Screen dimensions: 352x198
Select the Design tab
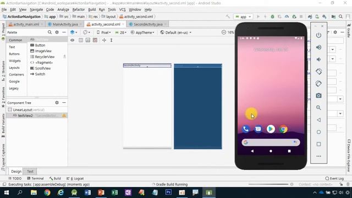[16, 171]
